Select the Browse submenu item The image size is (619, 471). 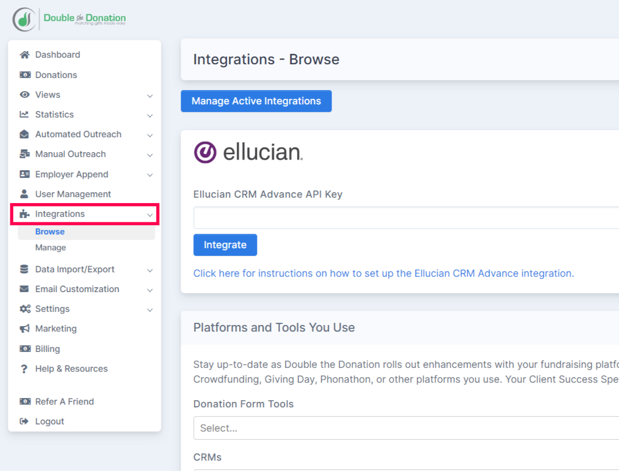(50, 232)
